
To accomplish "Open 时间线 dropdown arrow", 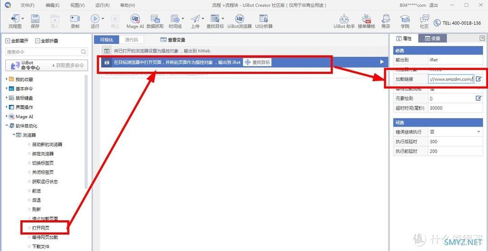I will (x=183, y=19).
